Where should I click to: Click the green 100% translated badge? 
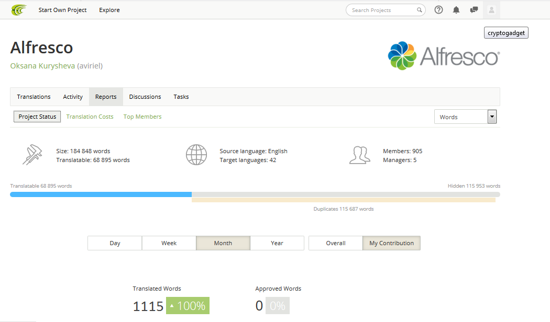[x=188, y=306]
